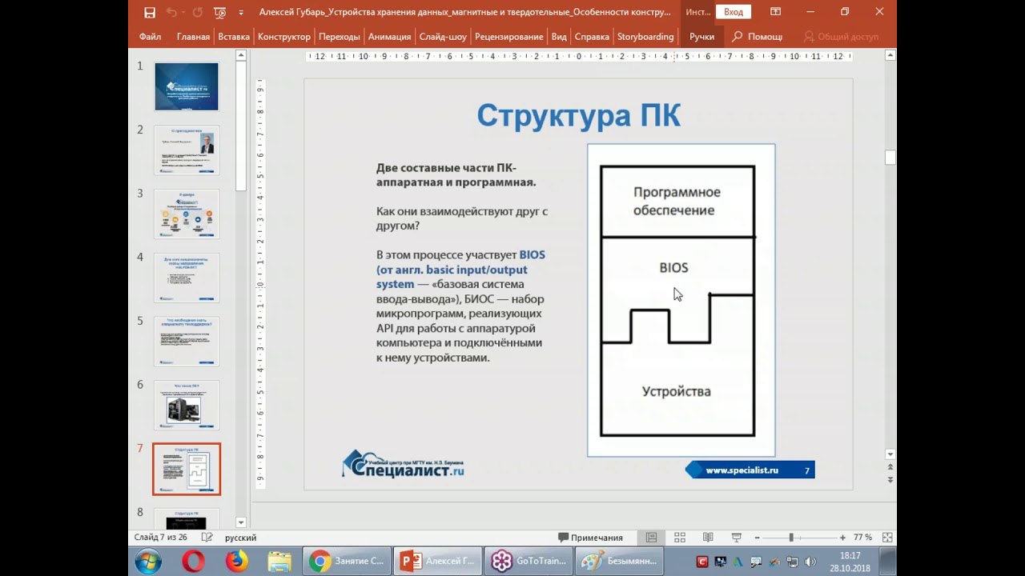Click the BIOS label in diagram

[673, 268]
